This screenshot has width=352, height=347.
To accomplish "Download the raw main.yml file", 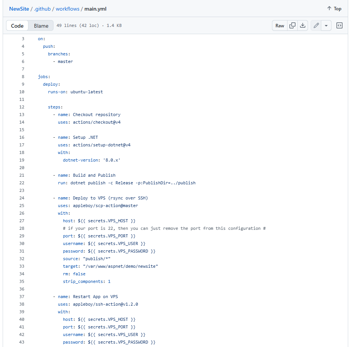I will point(303,25).
